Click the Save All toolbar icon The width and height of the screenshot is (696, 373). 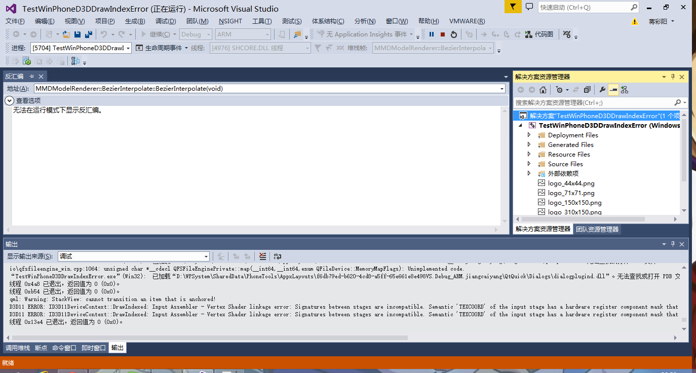pyautogui.click(x=89, y=34)
